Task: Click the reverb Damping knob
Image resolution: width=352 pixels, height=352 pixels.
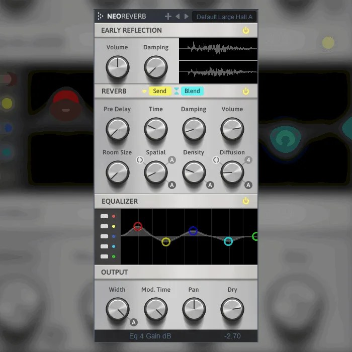Action: (x=194, y=129)
